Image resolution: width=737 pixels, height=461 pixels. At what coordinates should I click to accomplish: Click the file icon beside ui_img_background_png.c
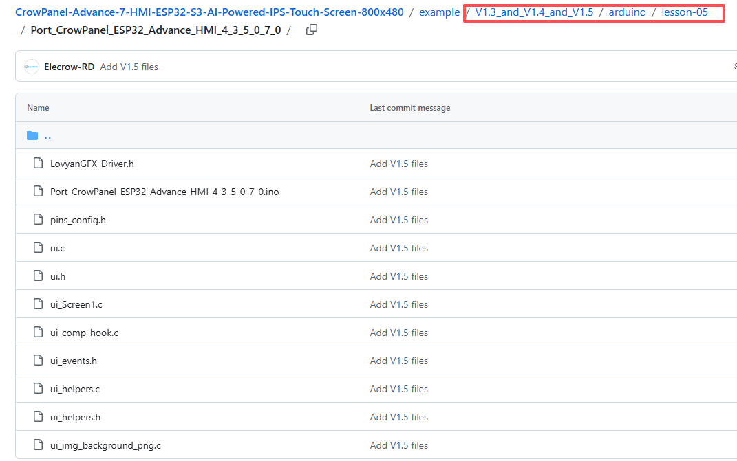click(38, 445)
